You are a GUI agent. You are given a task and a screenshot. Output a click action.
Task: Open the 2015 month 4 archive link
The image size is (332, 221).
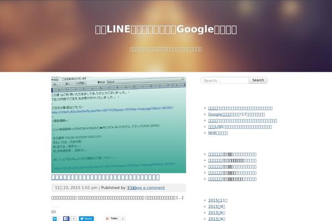[216, 219]
